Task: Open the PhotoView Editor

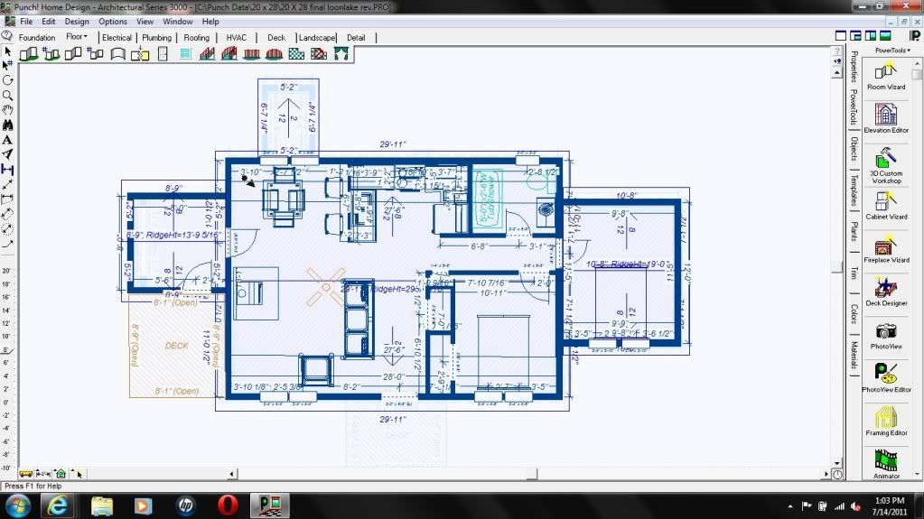Action: [886, 377]
